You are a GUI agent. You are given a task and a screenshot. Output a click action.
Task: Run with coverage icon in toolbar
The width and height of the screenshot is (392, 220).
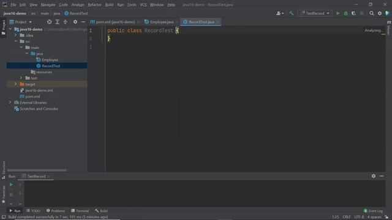coord(353,13)
